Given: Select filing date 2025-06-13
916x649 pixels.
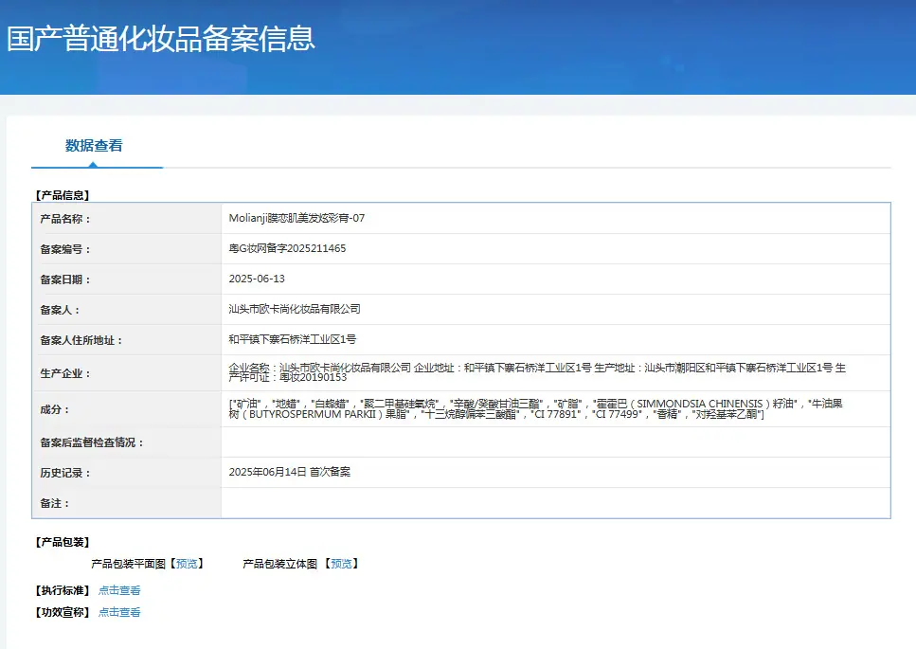Looking at the screenshot, I should 257,279.
